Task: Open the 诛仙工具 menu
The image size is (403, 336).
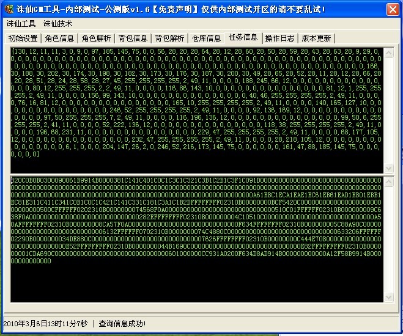Action: point(21,23)
